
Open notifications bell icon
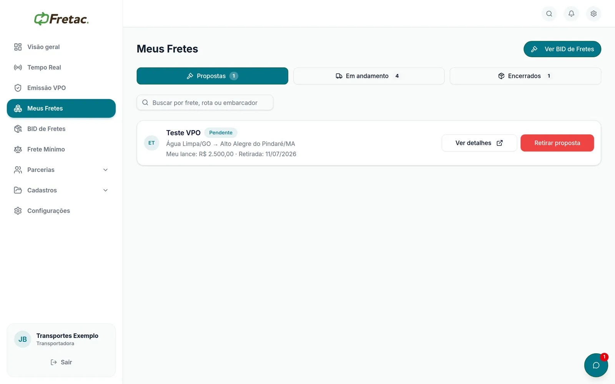click(572, 14)
